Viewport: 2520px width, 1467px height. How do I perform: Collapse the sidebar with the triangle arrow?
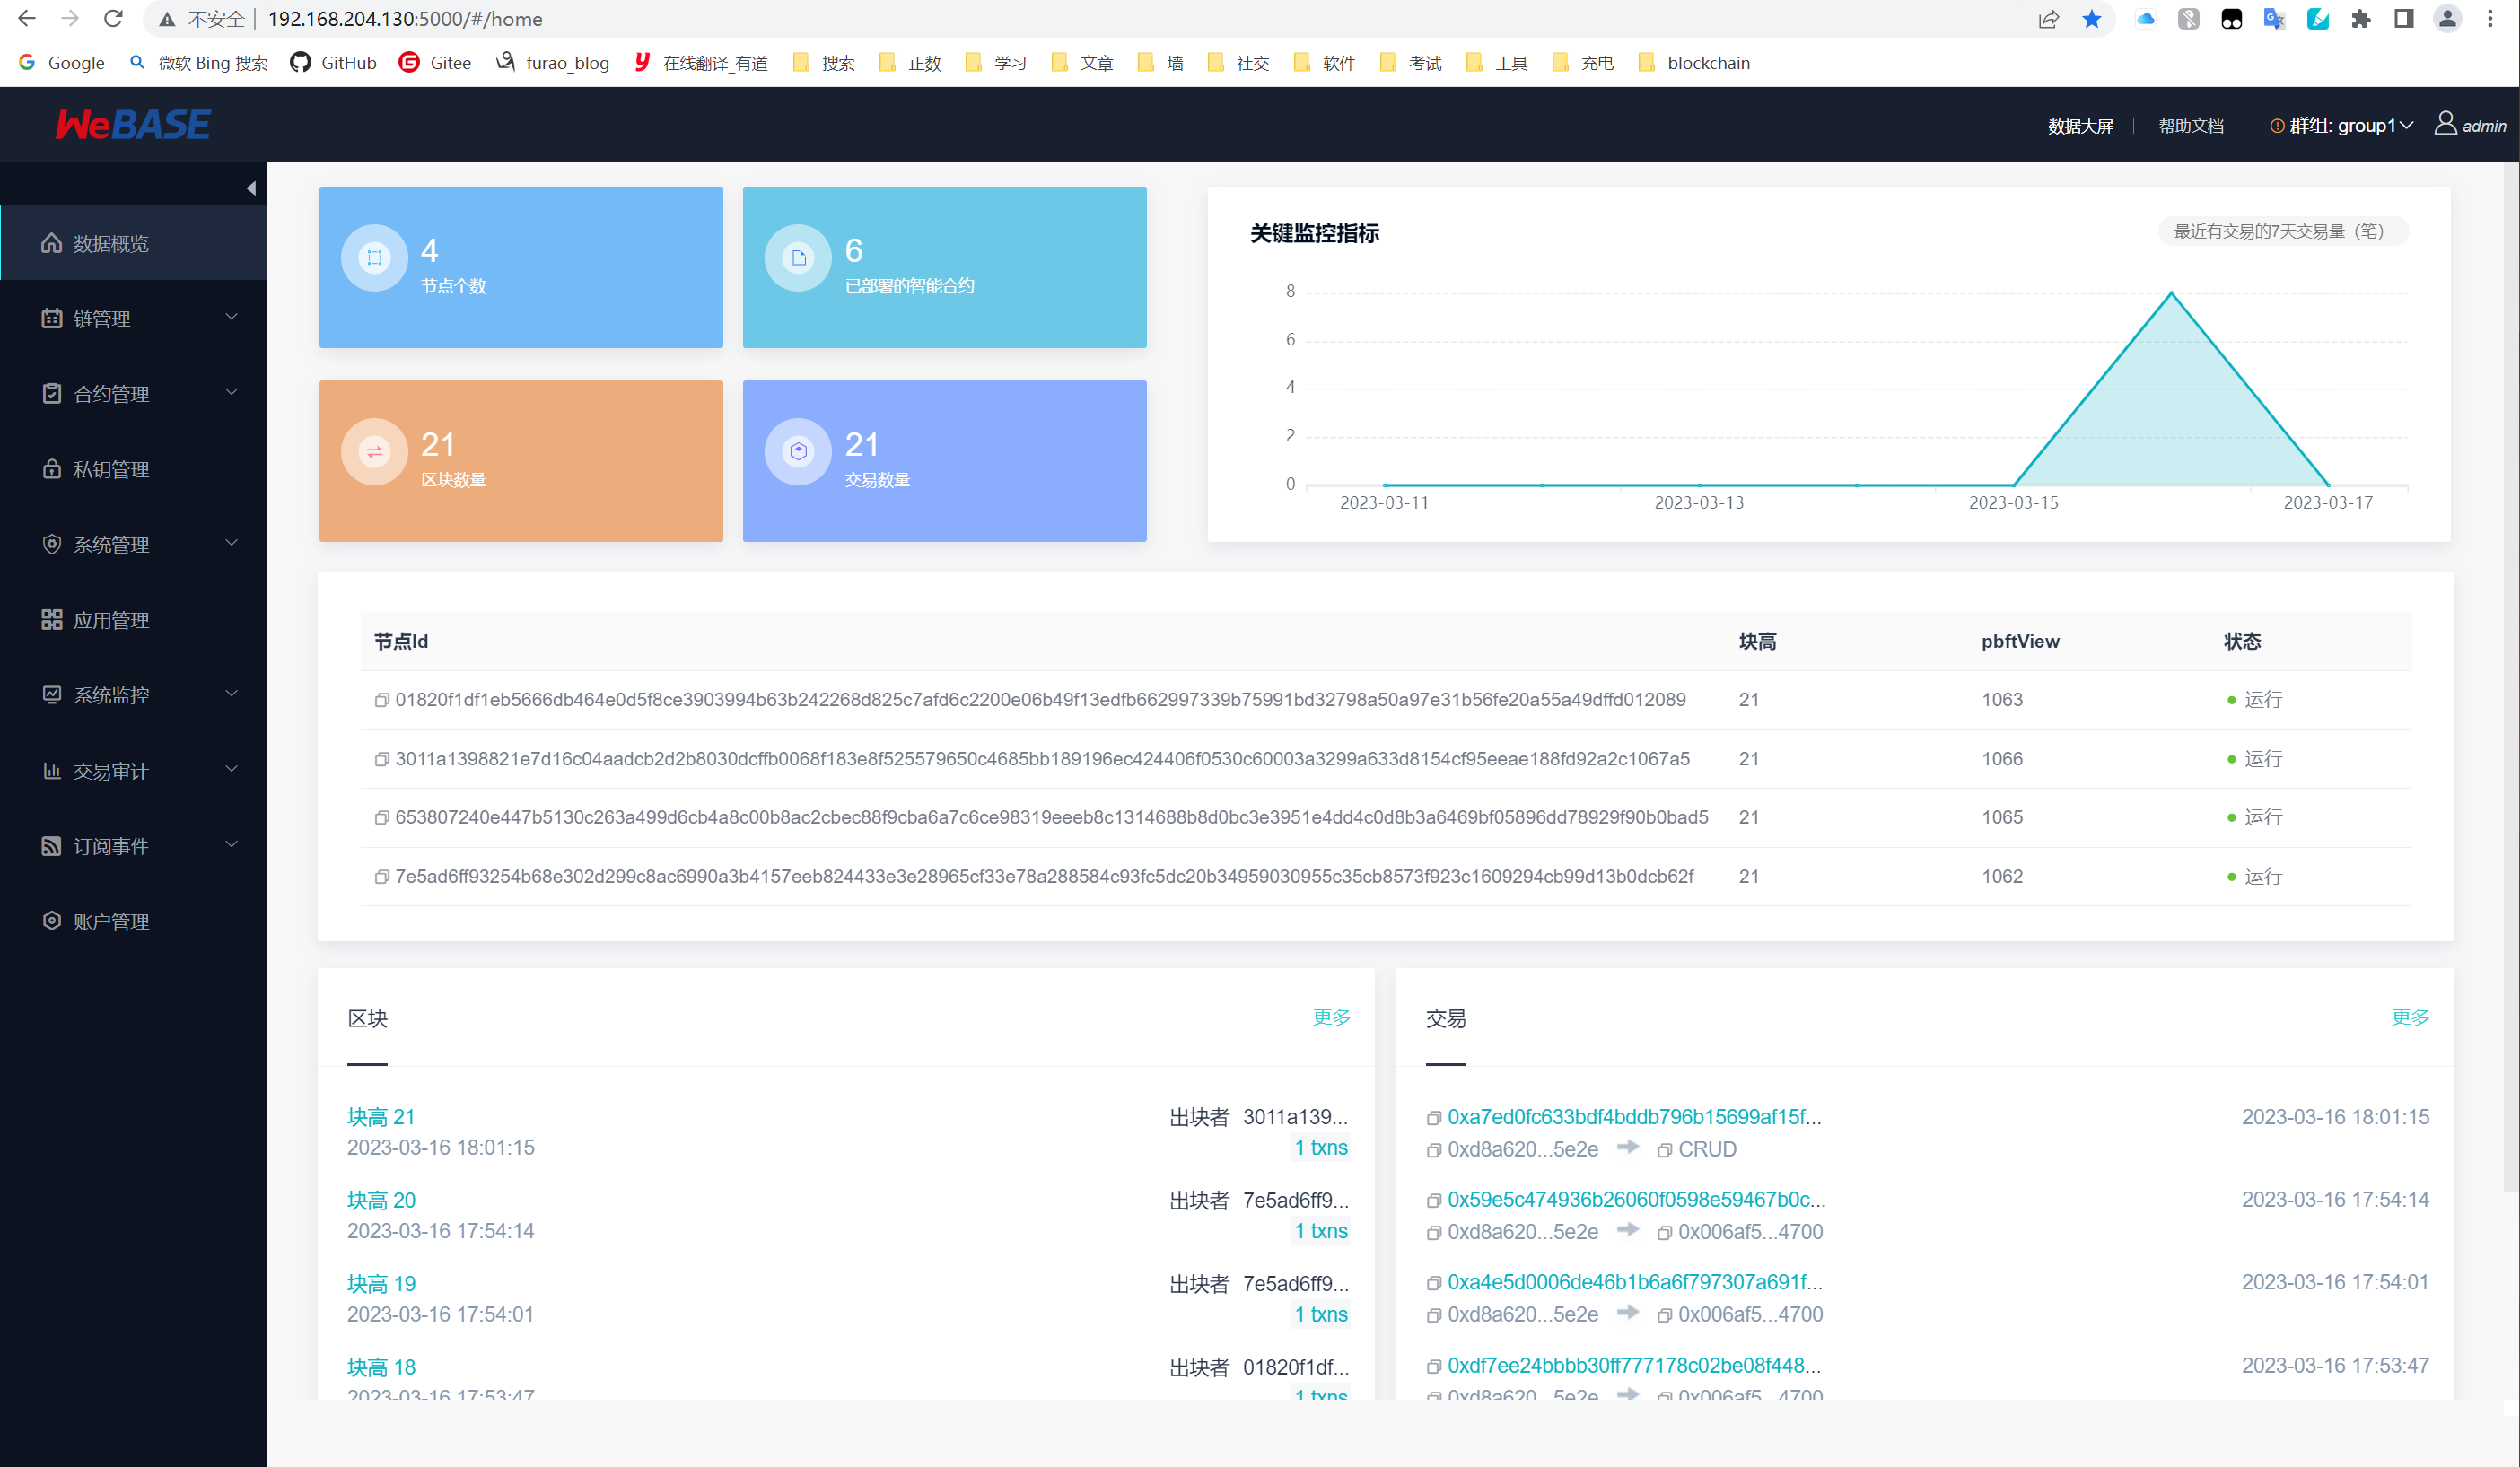pos(251,188)
